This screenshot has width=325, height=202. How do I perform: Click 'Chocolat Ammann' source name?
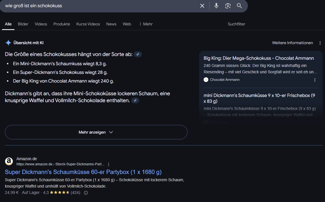click(225, 80)
